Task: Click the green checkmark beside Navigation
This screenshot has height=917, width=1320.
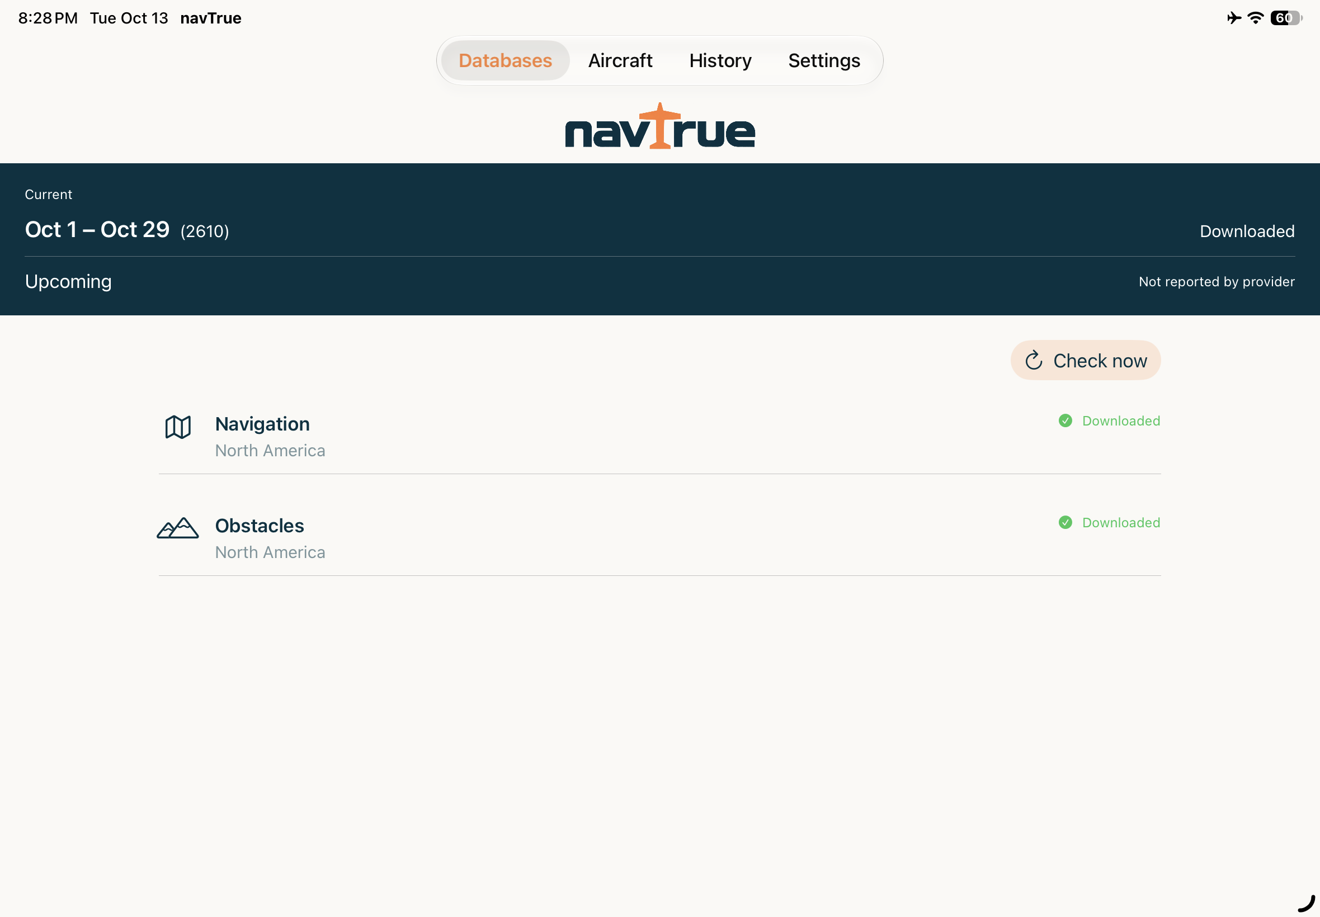Action: [1065, 420]
